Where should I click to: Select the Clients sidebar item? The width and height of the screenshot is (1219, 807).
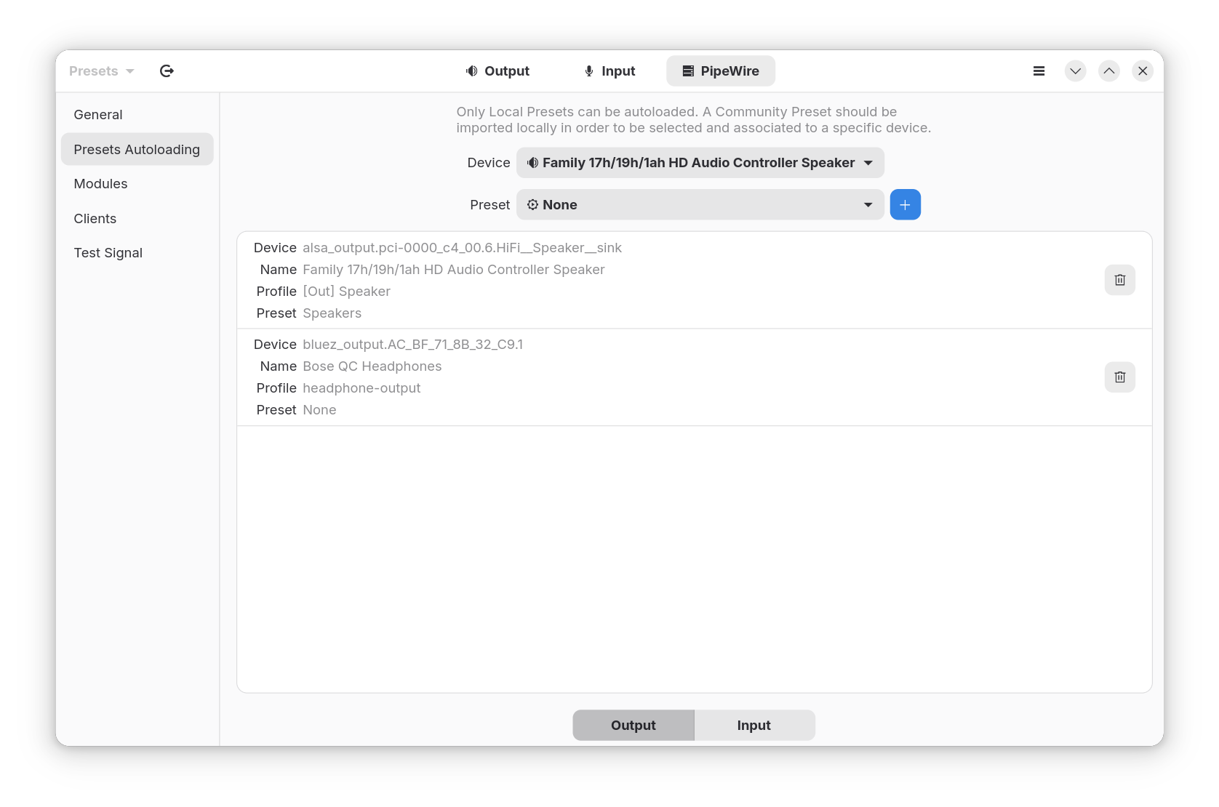95,219
